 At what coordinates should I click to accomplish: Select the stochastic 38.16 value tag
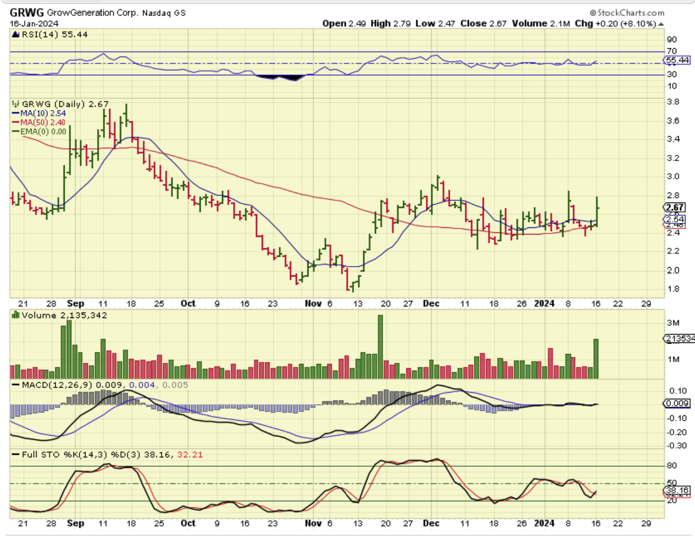[x=677, y=490]
